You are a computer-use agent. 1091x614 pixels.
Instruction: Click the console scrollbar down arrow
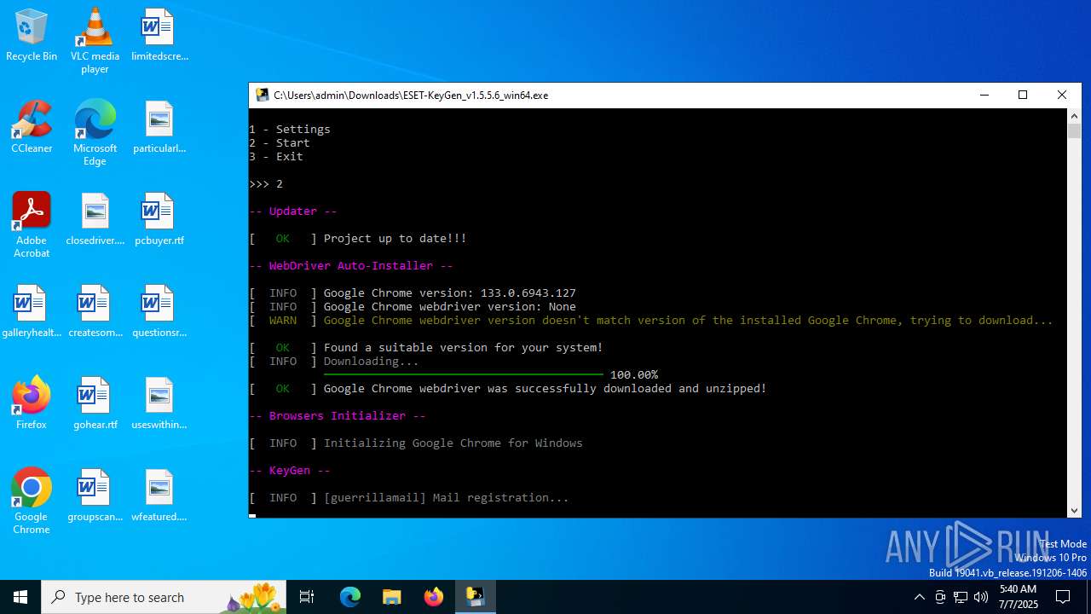pyautogui.click(x=1074, y=510)
